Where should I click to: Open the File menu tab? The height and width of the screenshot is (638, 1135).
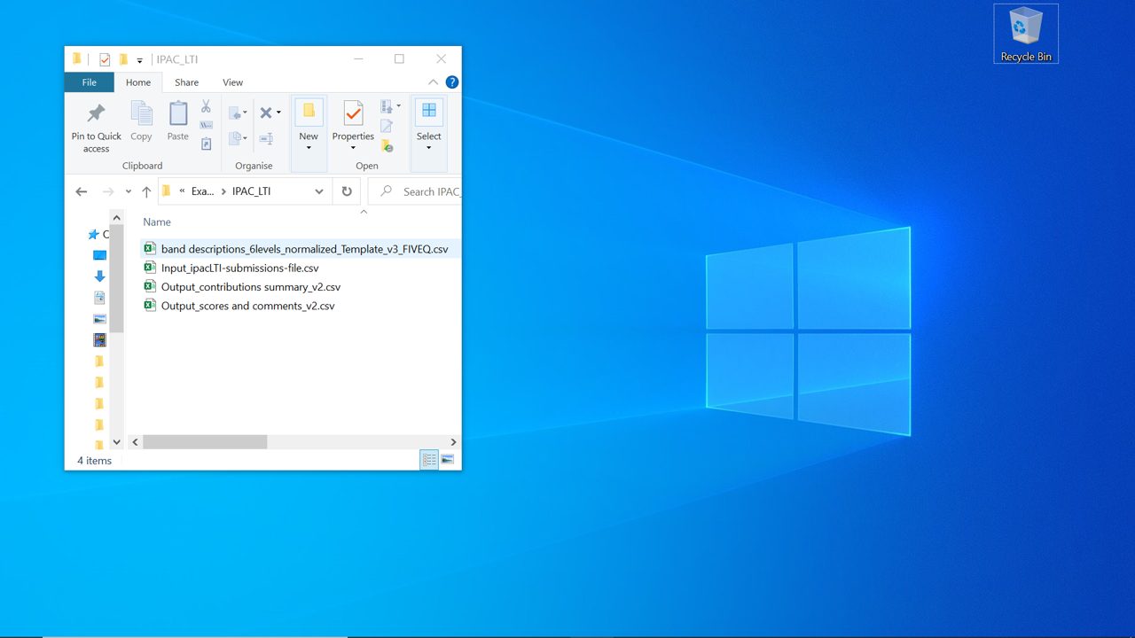(90, 82)
